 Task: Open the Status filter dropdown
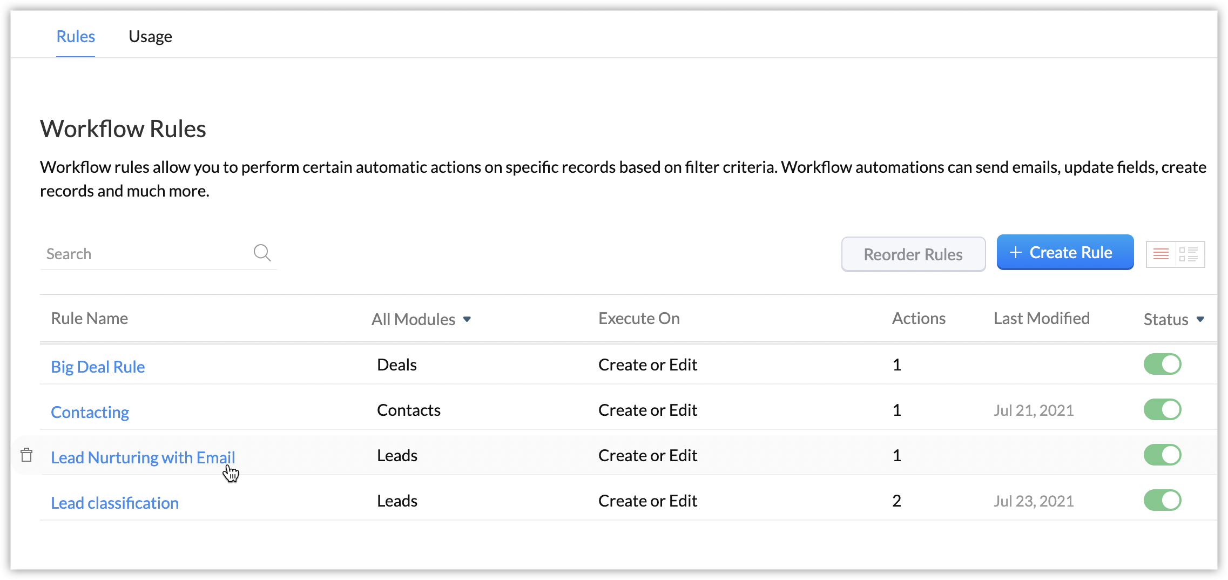point(1173,319)
